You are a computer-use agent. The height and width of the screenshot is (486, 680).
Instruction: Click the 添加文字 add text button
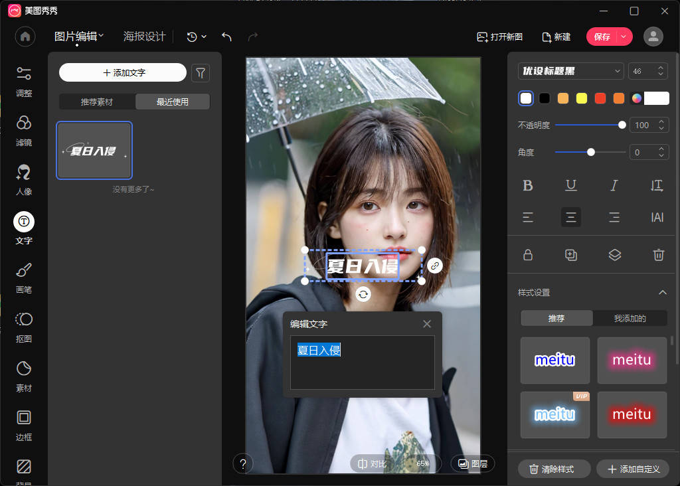point(123,73)
